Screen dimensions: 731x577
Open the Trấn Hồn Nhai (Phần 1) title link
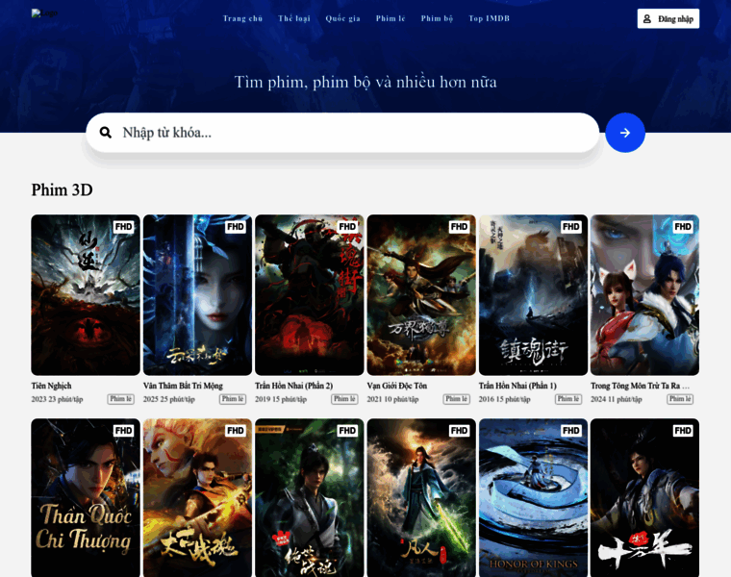[x=517, y=386]
